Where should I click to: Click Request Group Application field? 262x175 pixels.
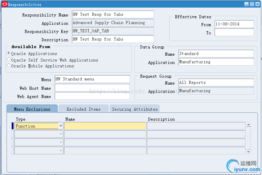[x=216, y=91]
